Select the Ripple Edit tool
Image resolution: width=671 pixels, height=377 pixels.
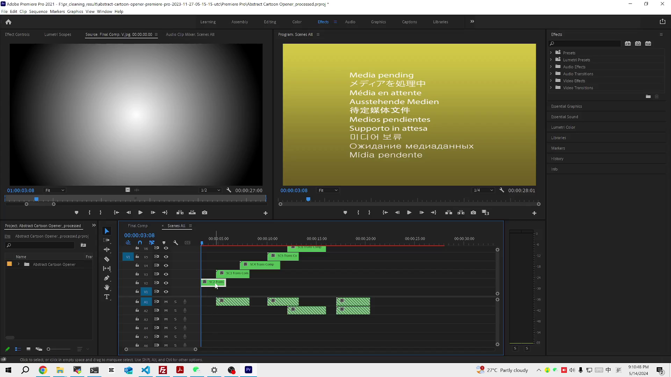107,250
